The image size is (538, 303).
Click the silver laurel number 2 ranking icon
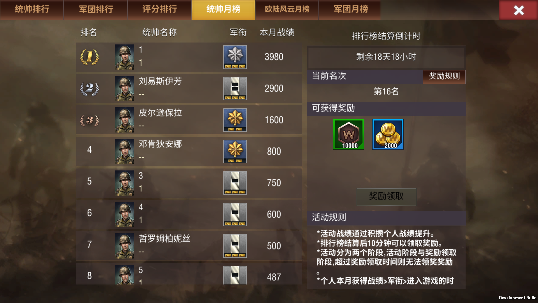[90, 89]
